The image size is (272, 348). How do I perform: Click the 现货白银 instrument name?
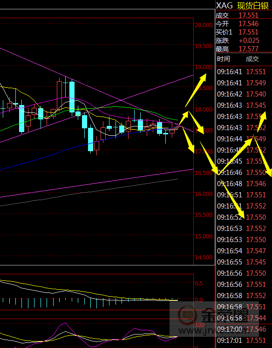[253, 6]
